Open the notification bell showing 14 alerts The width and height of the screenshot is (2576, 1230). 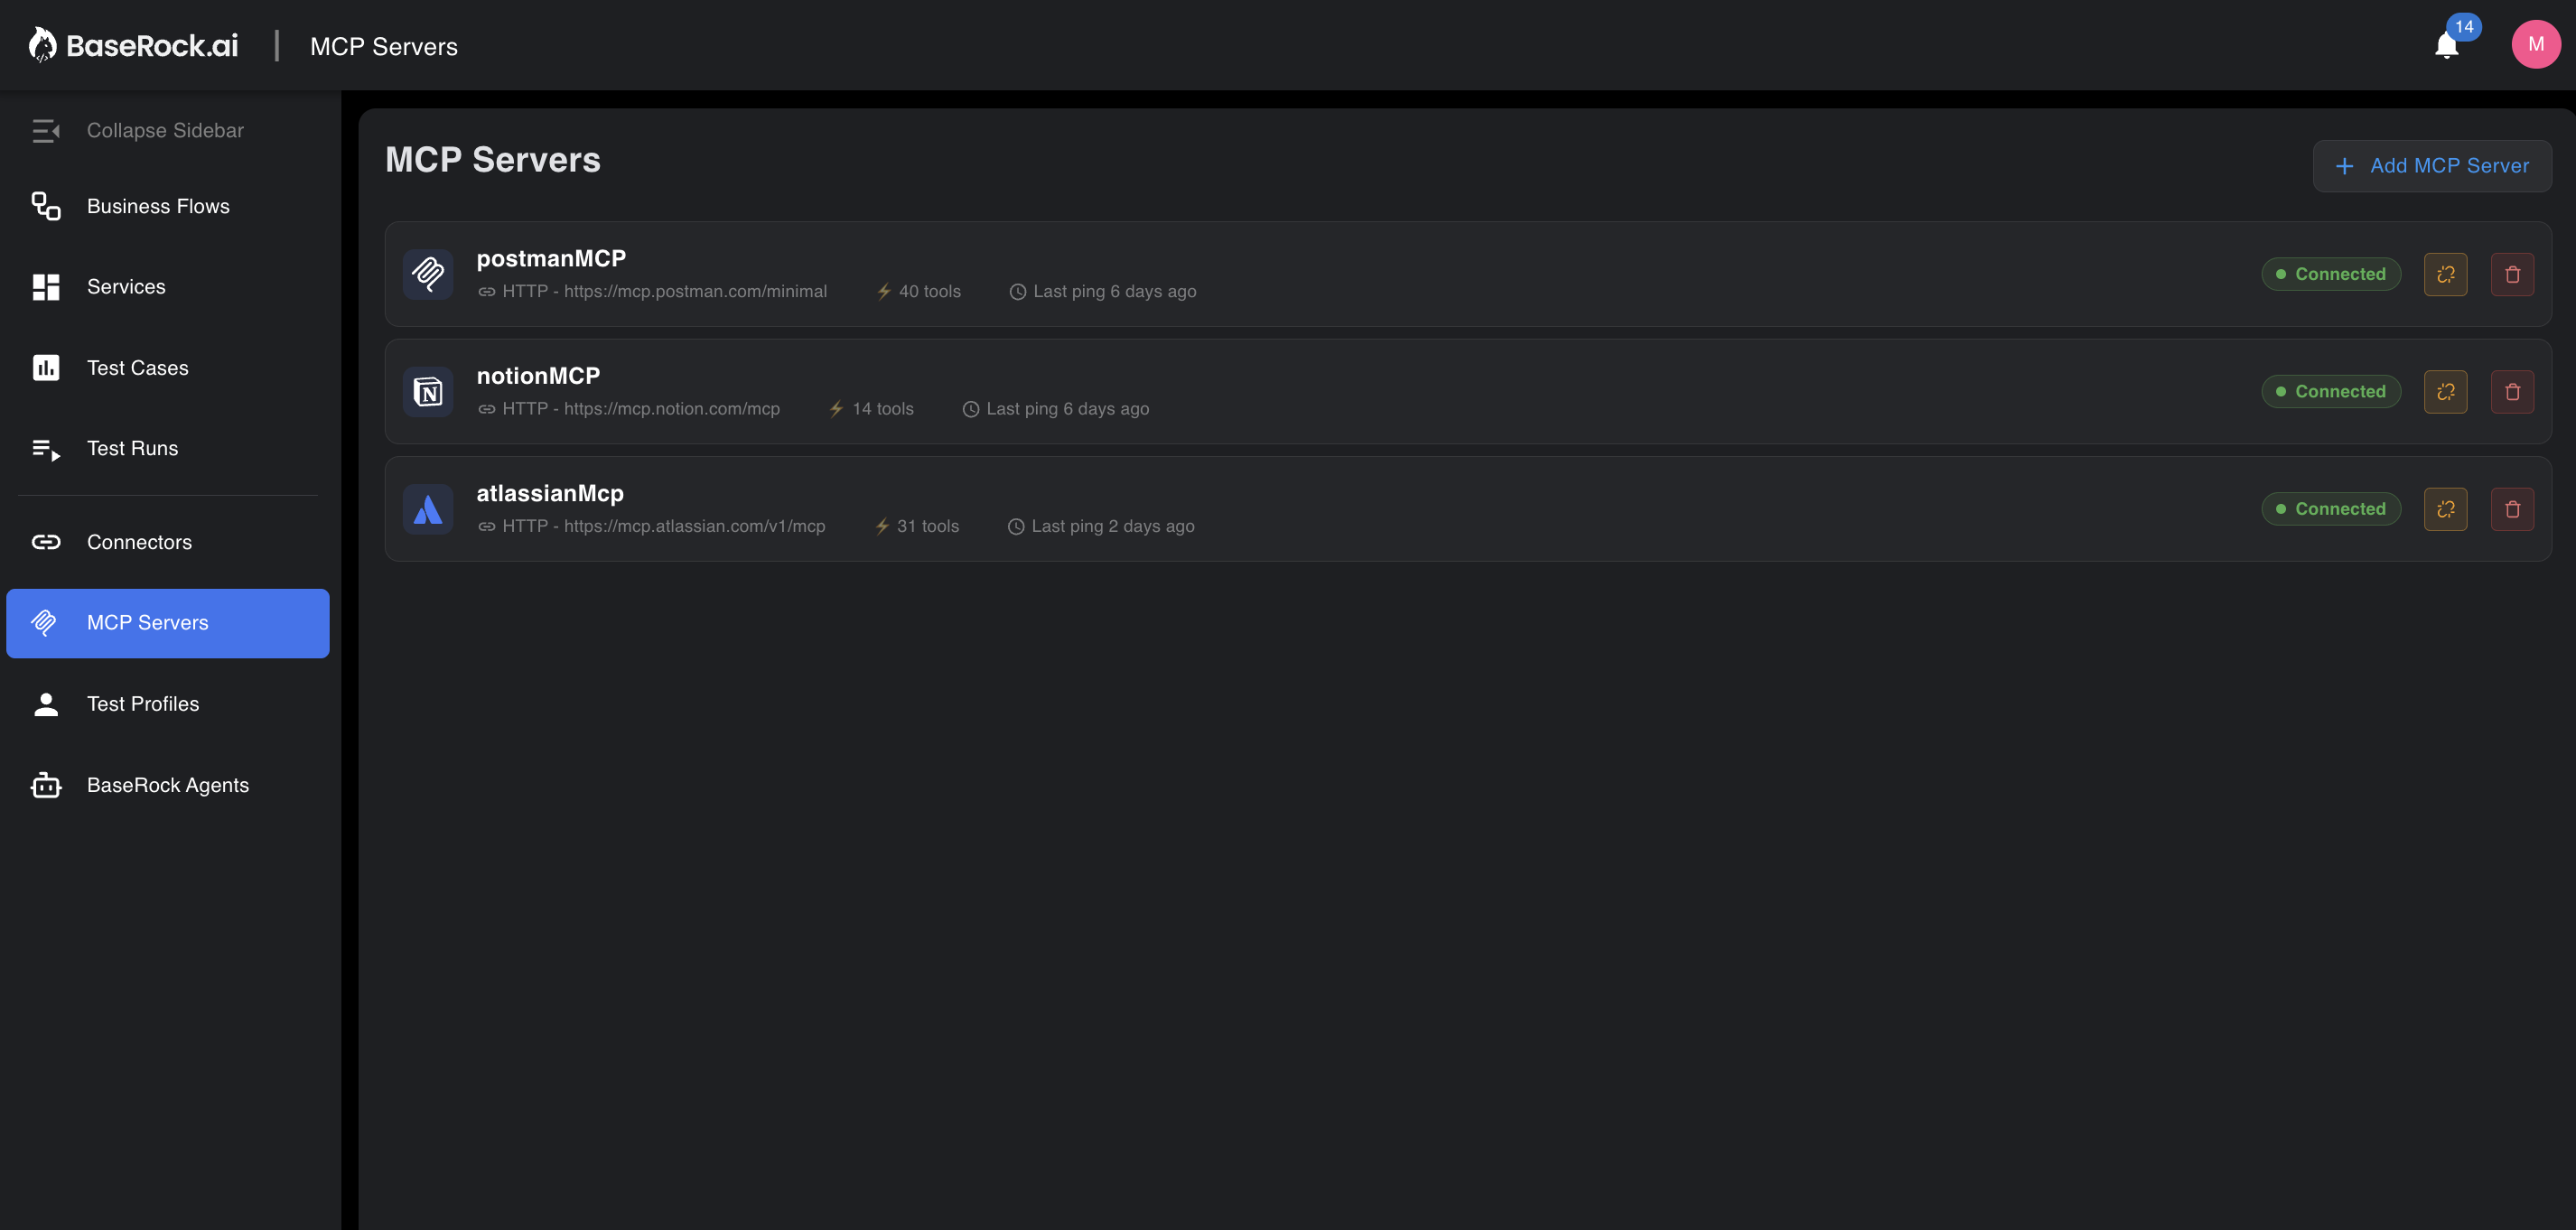tap(2446, 45)
